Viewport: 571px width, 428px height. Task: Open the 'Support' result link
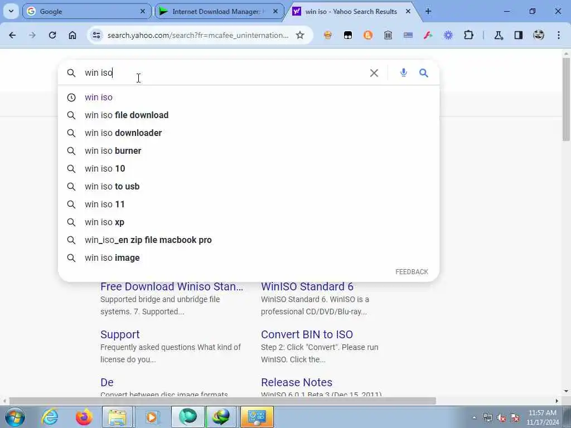pyautogui.click(x=120, y=334)
